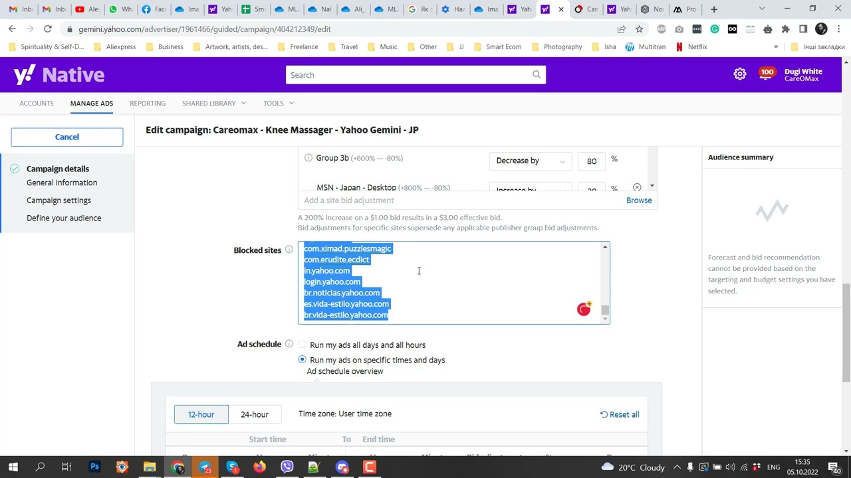Screen dimensions: 851x478
Task: Open the Multitran bookmark
Action: 646,46
